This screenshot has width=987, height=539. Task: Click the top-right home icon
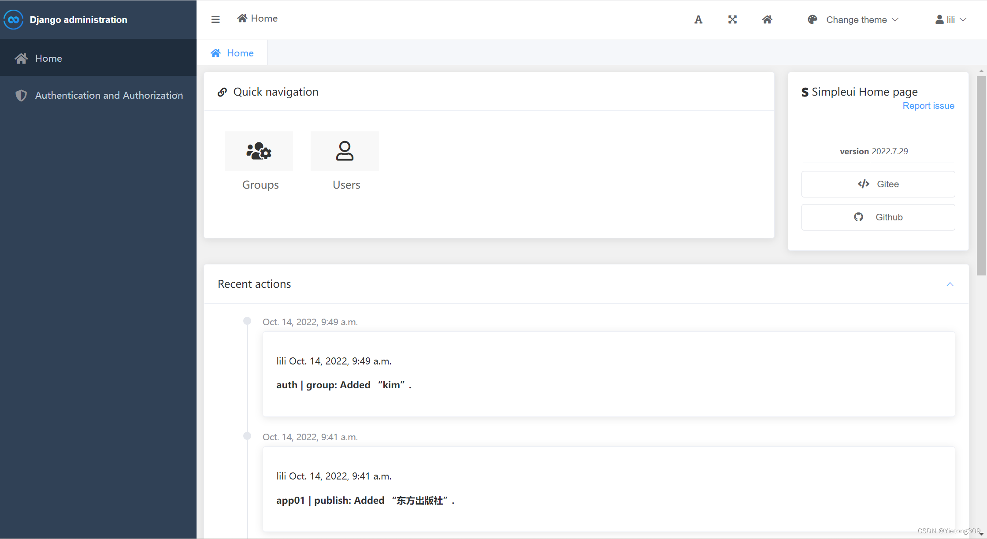767,19
